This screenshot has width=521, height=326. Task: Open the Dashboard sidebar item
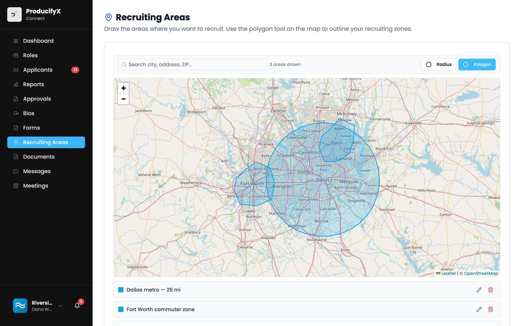pyautogui.click(x=46, y=41)
